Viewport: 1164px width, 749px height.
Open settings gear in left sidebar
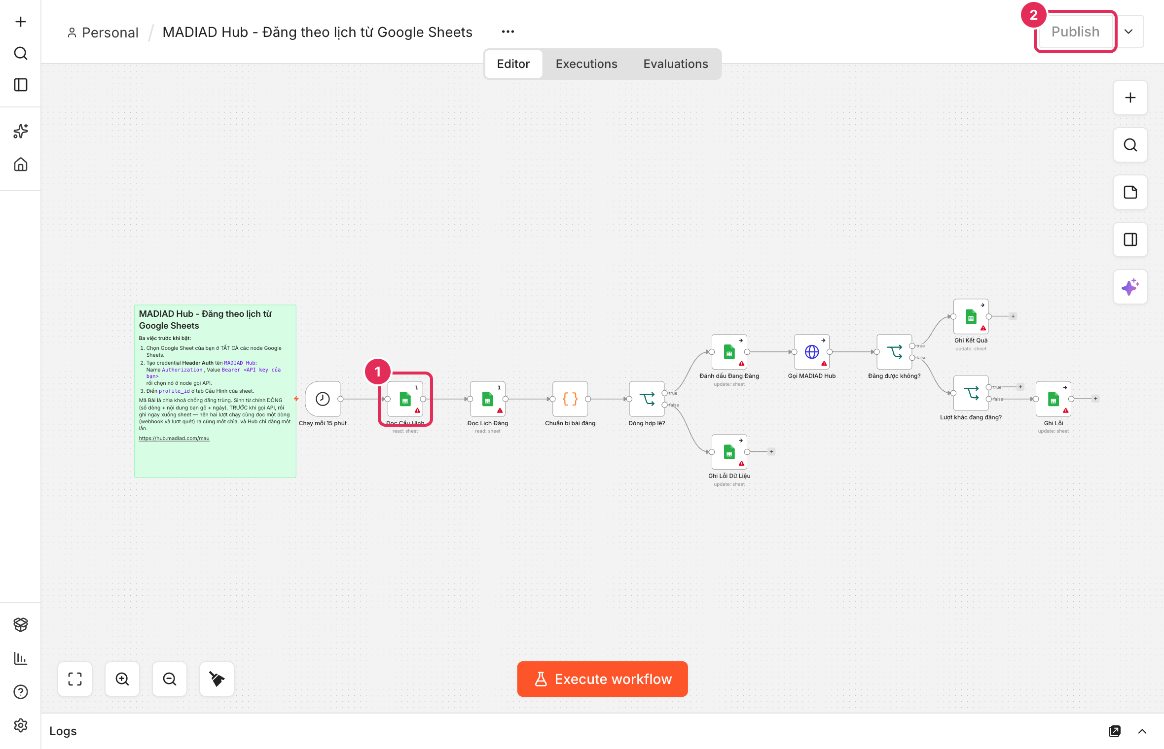[21, 725]
